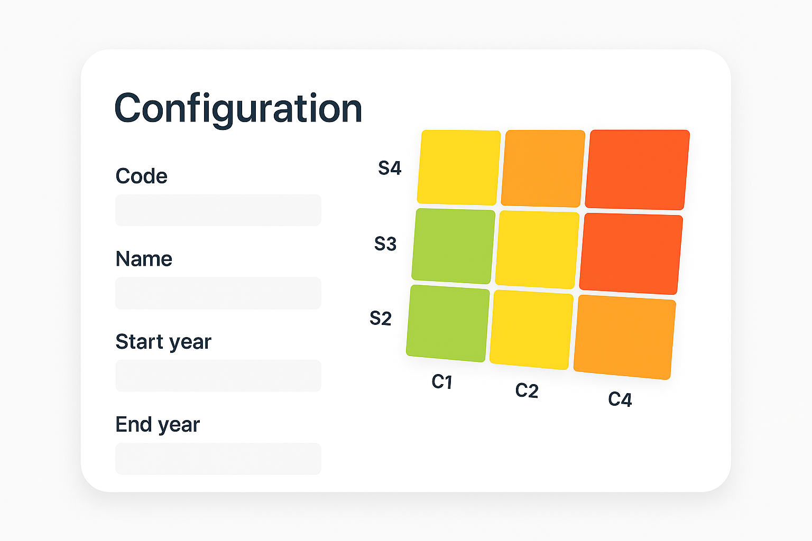This screenshot has width=812, height=541.
Task: Select the Start year input box
Action: pyautogui.click(x=218, y=376)
